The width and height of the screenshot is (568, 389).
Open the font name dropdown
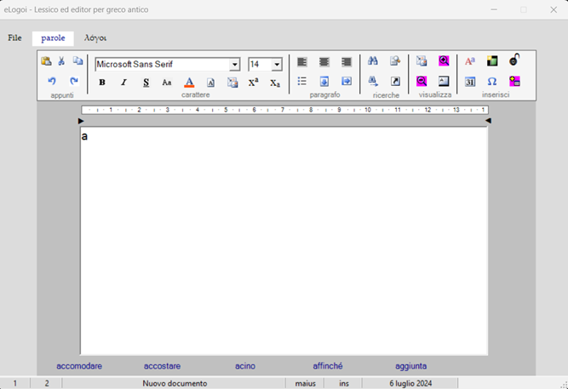pyautogui.click(x=235, y=65)
